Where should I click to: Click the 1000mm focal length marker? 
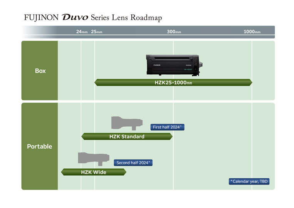(252, 32)
